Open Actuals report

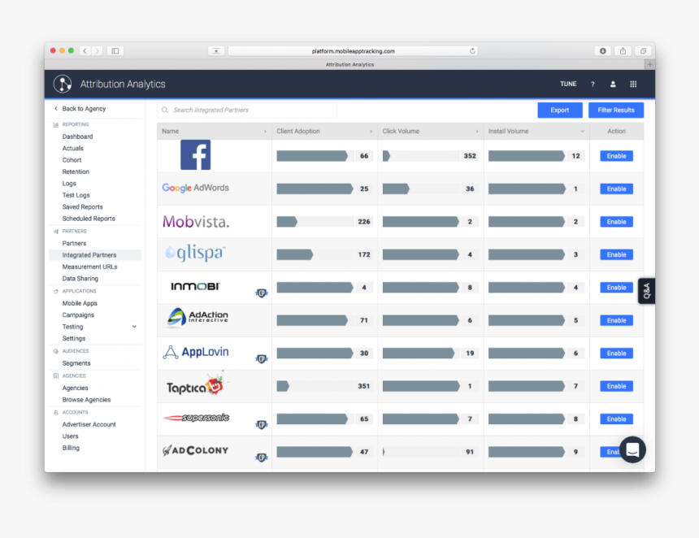tap(72, 149)
